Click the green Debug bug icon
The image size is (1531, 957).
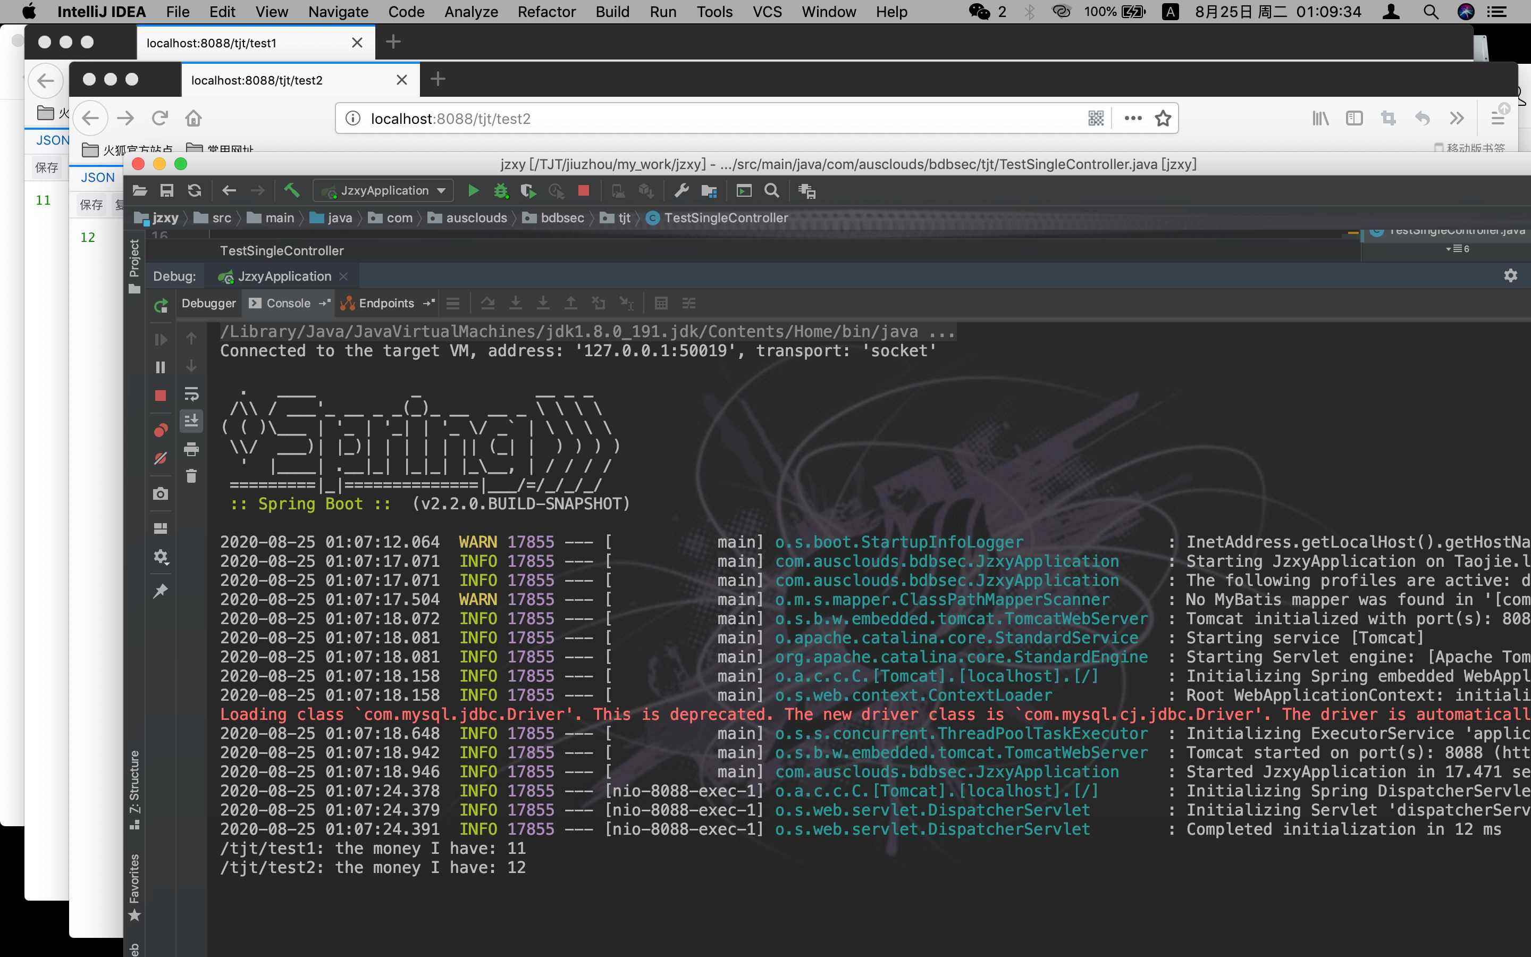click(x=501, y=190)
